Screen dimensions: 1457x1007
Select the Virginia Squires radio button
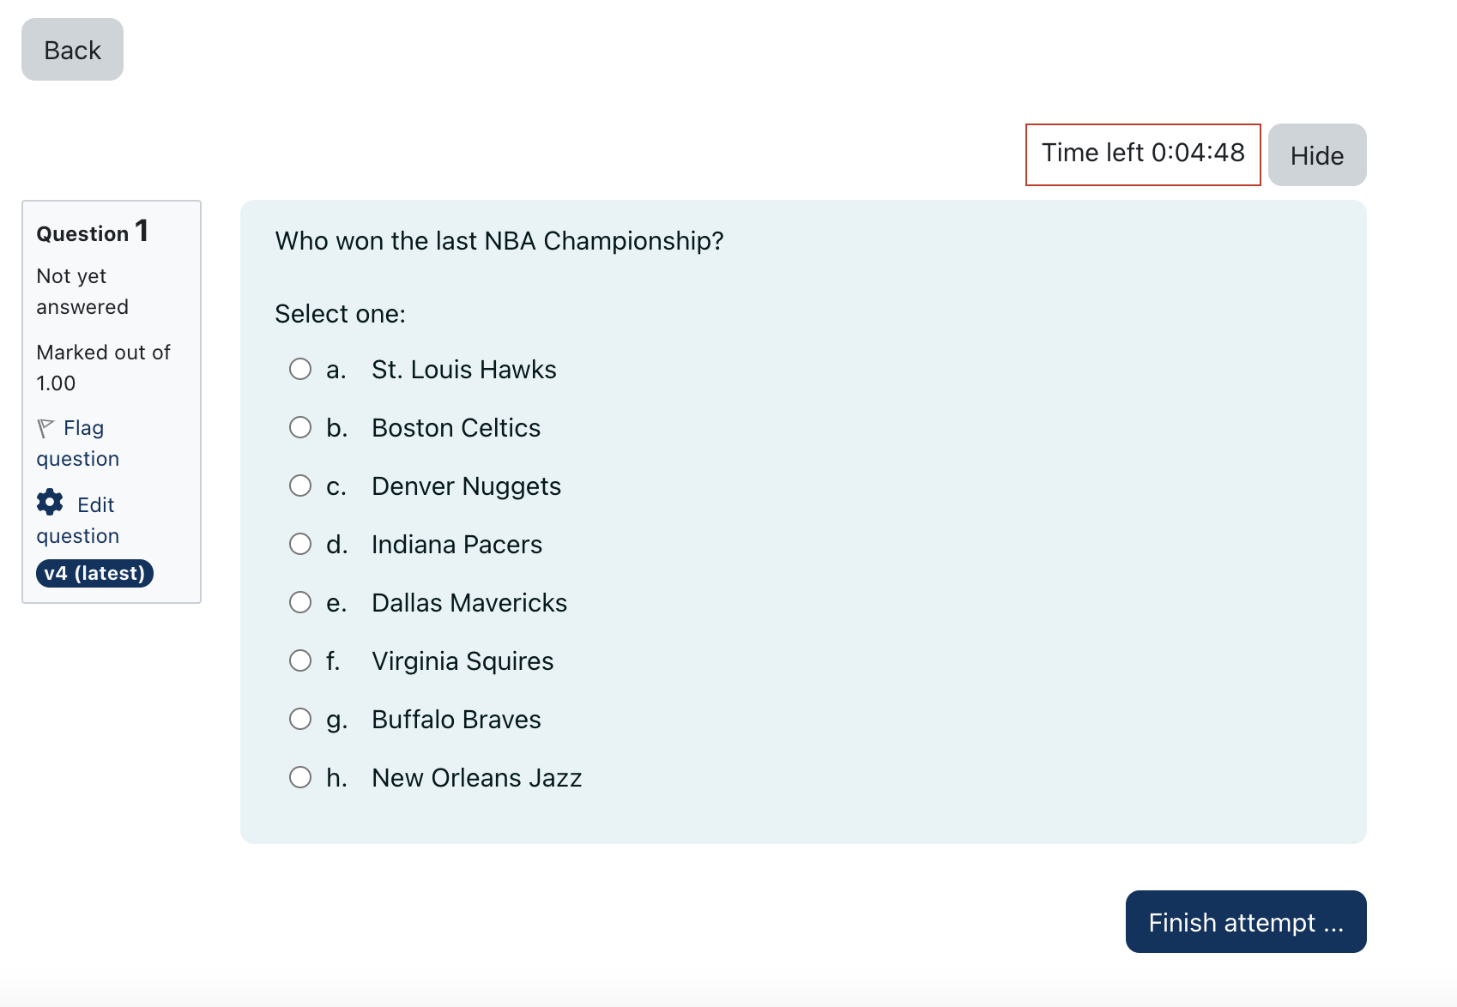pyautogui.click(x=300, y=661)
